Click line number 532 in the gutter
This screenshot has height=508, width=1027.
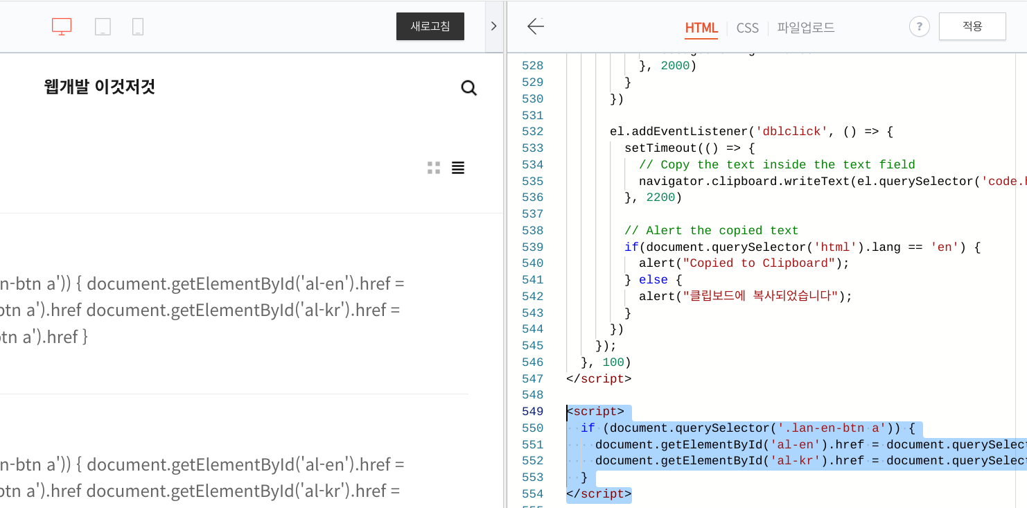[x=533, y=132]
